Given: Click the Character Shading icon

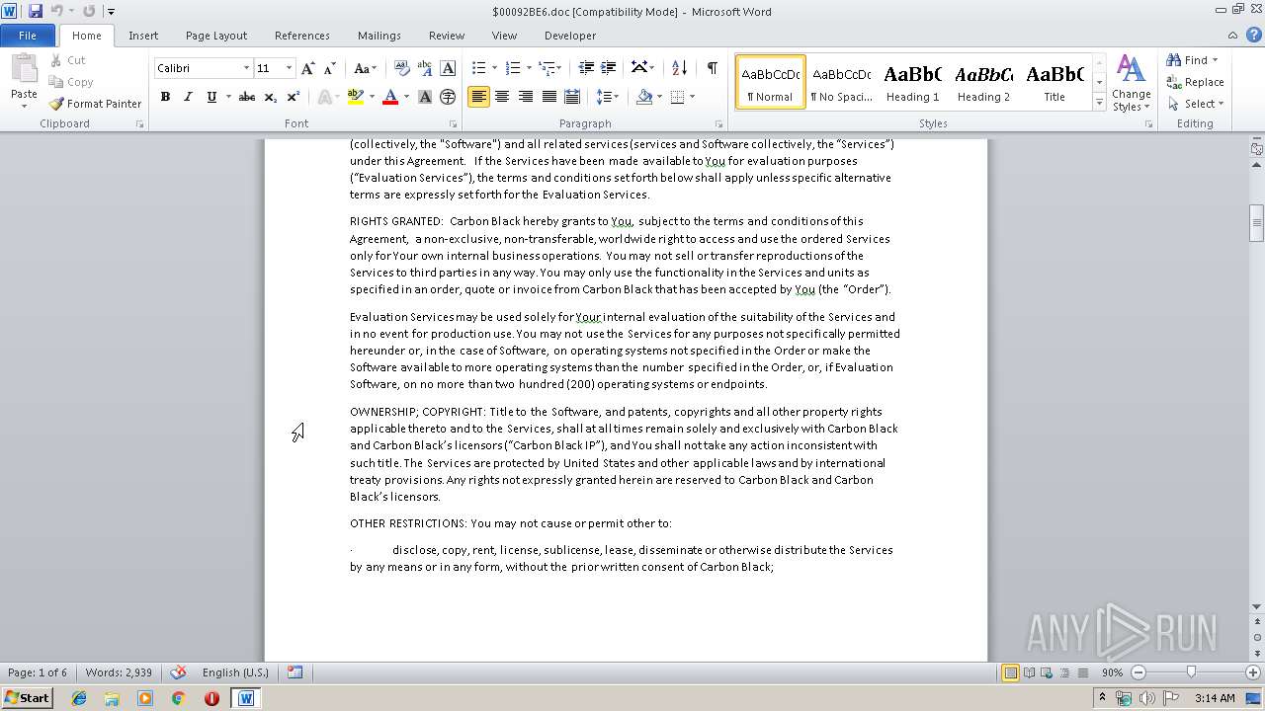Looking at the screenshot, I should coord(425,97).
